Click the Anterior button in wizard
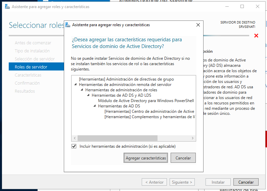The height and width of the screenshot is (191, 267). [154, 182]
